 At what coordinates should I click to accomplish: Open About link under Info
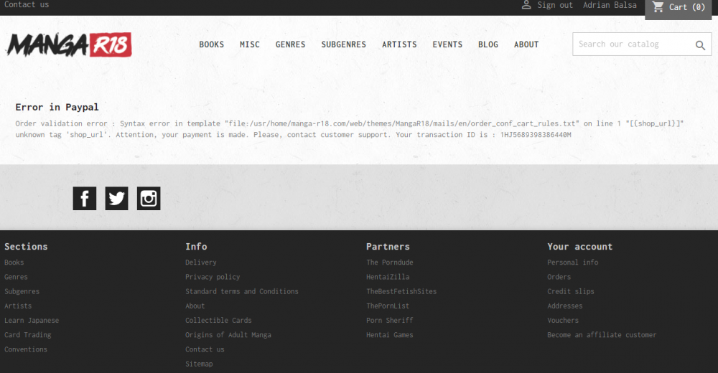click(195, 306)
